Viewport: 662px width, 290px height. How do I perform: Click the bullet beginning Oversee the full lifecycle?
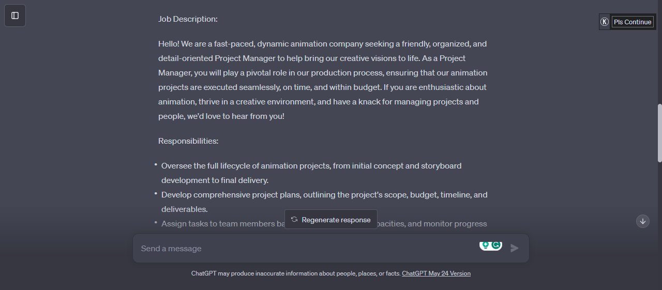coord(311,173)
